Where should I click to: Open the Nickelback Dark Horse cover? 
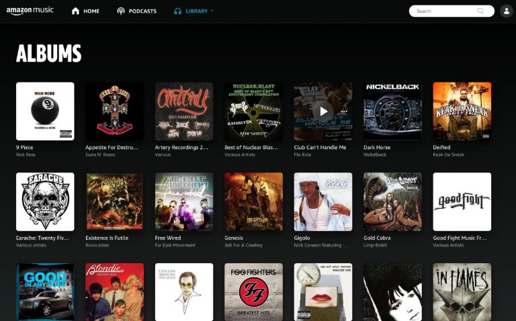pos(392,111)
